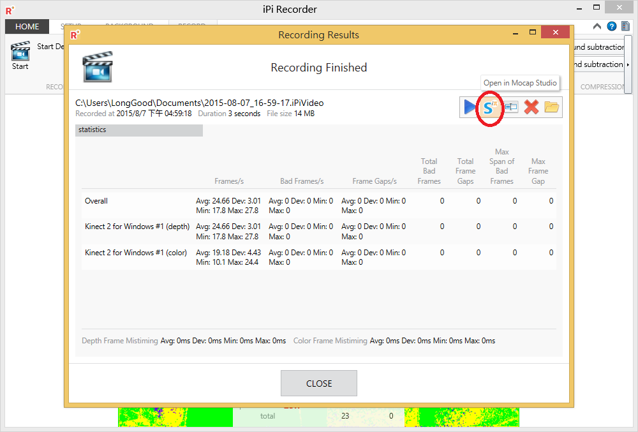The image size is (638, 432).
Task: Open recording in Mocap Studio
Action: pos(489,107)
